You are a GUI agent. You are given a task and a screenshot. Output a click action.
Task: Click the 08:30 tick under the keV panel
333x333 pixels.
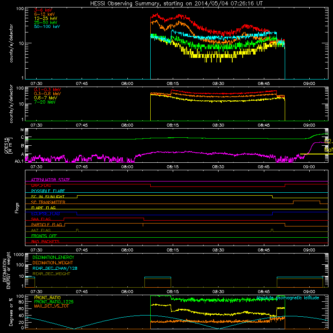pyautogui.click(x=218, y=84)
